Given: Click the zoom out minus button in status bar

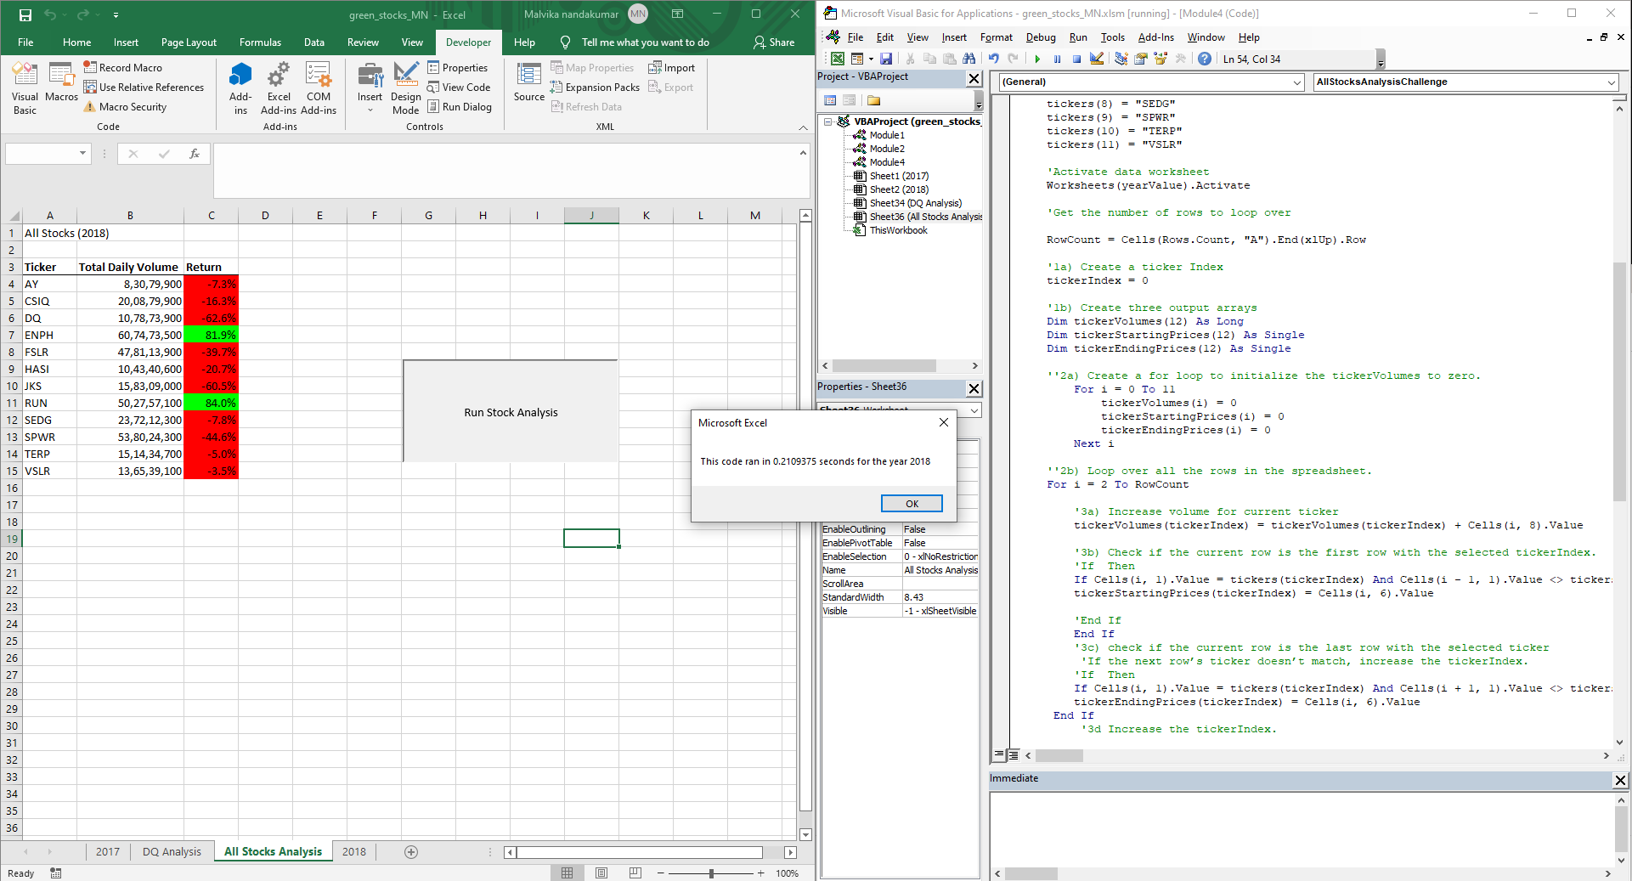Looking at the screenshot, I should 660,873.
